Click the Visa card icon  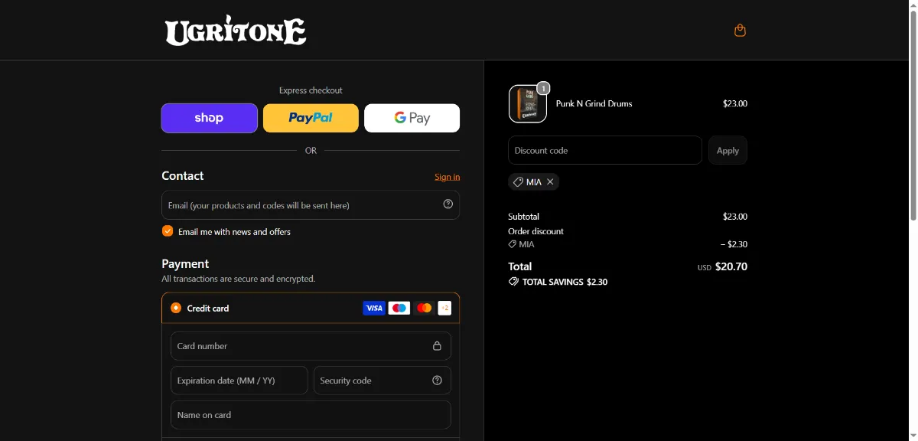click(373, 309)
